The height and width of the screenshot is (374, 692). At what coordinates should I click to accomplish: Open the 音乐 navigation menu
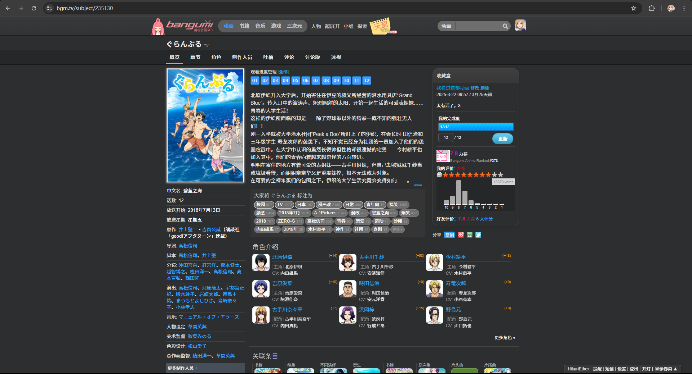(x=260, y=26)
